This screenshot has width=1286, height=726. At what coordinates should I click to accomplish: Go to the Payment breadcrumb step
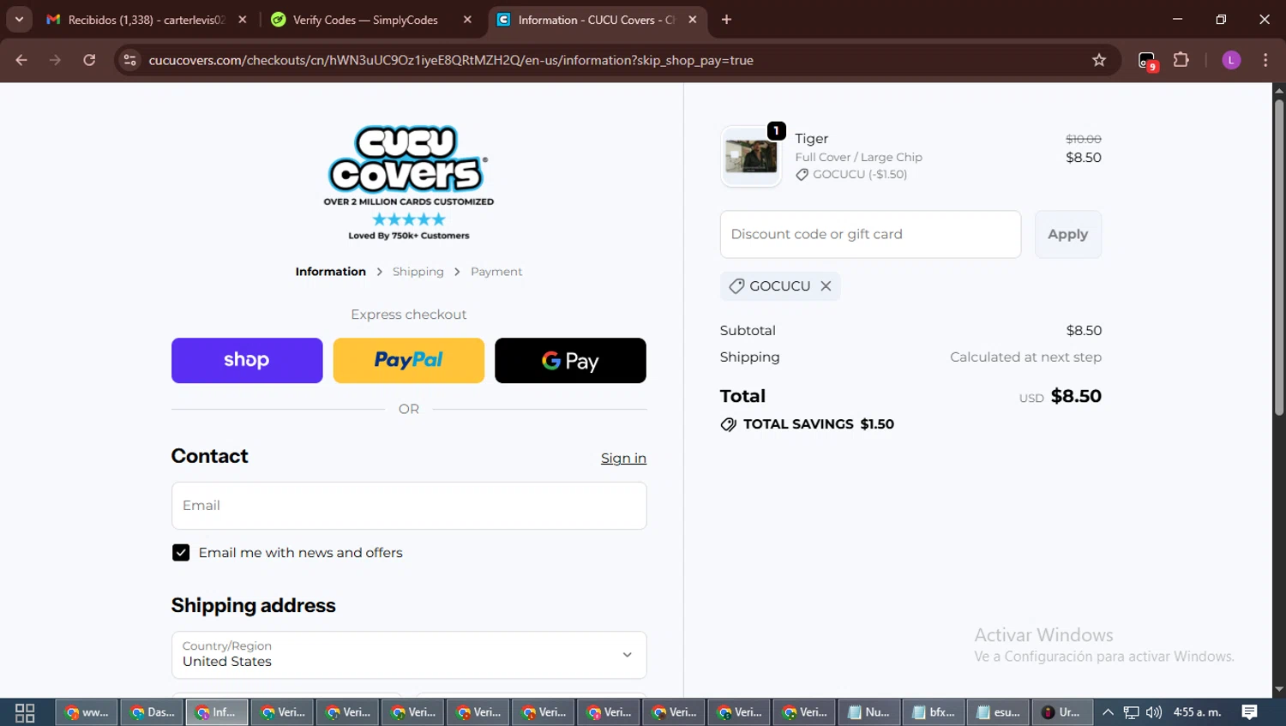496,272
